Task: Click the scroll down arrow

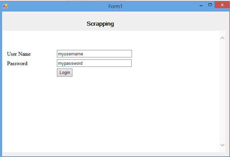Action: pos(222,145)
